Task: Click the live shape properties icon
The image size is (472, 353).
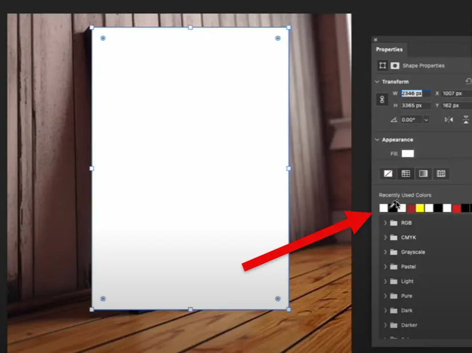Action: (x=383, y=66)
